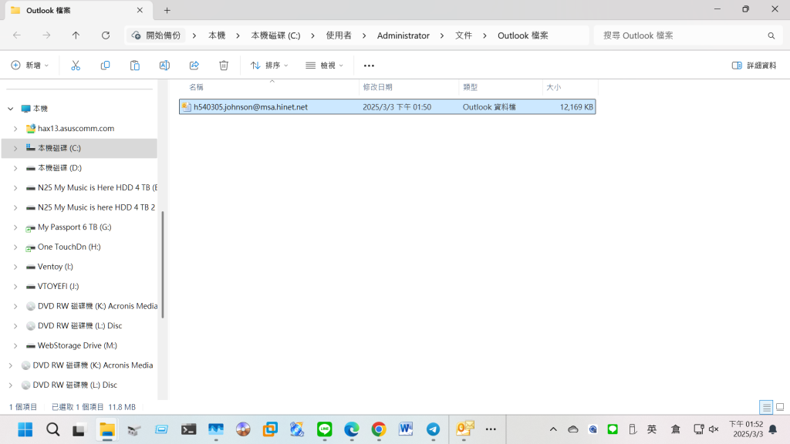This screenshot has width=790, height=444.
Task: Click Administrator in the address breadcrumb
Action: tap(403, 35)
